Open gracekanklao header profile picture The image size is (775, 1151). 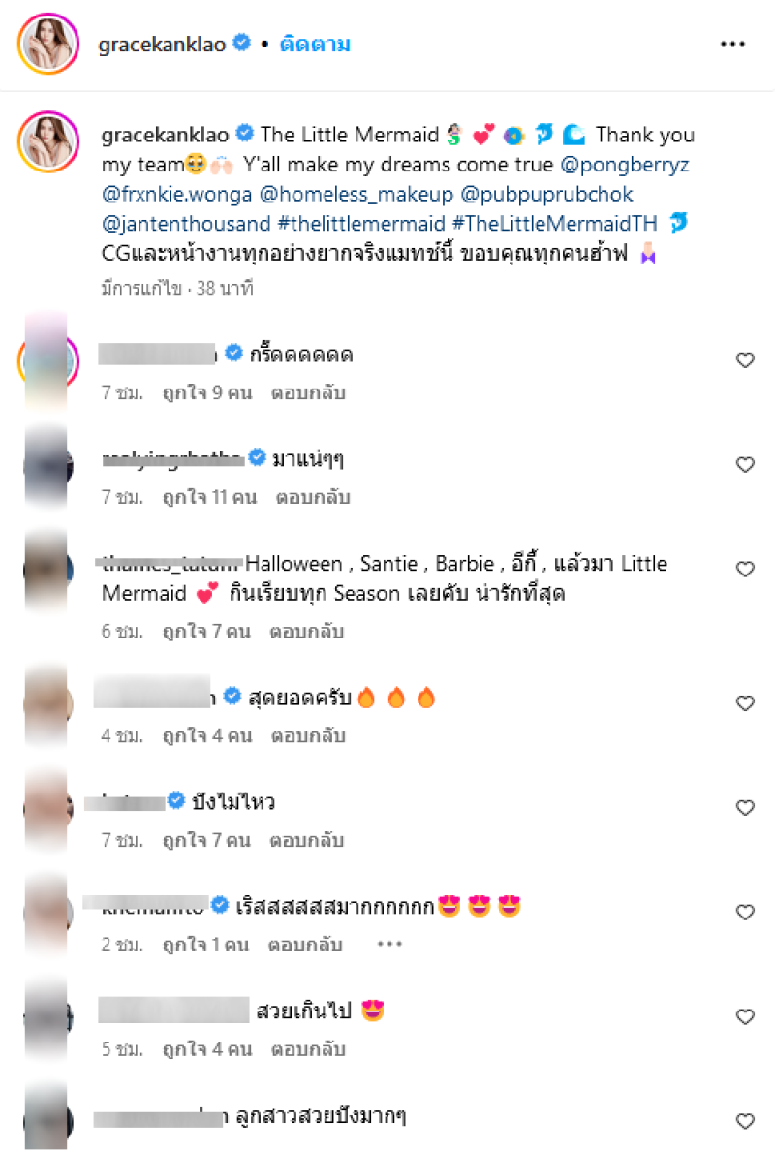click(48, 44)
